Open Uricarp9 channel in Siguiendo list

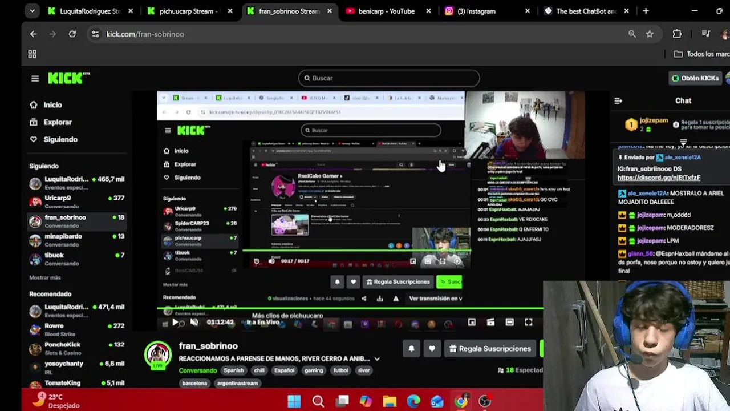77,202
